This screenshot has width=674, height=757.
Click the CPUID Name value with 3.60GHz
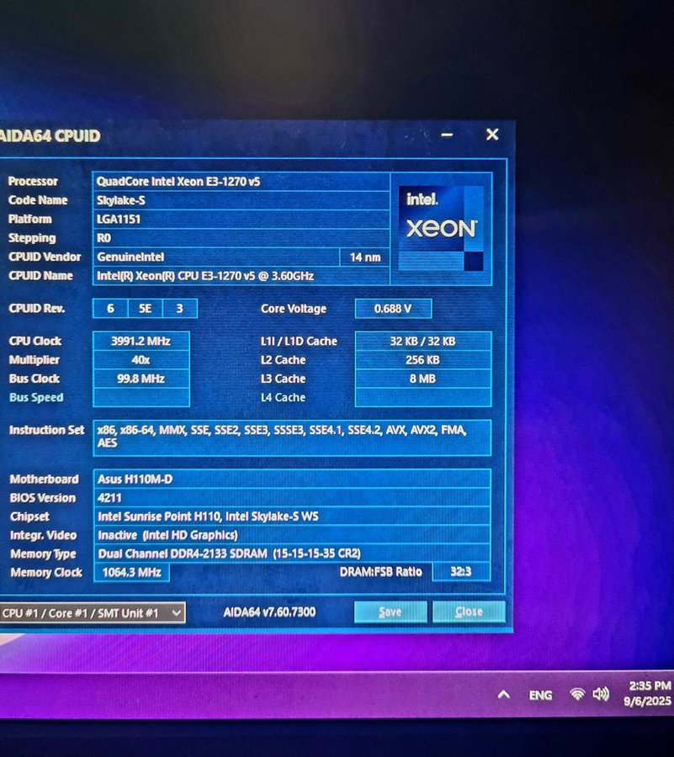click(241, 276)
